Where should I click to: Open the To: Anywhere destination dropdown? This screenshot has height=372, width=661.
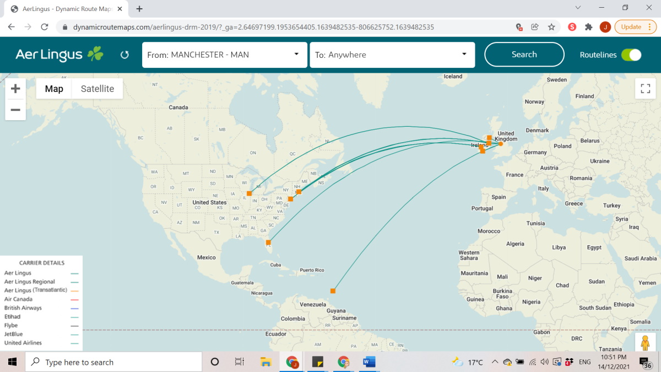[x=392, y=55]
